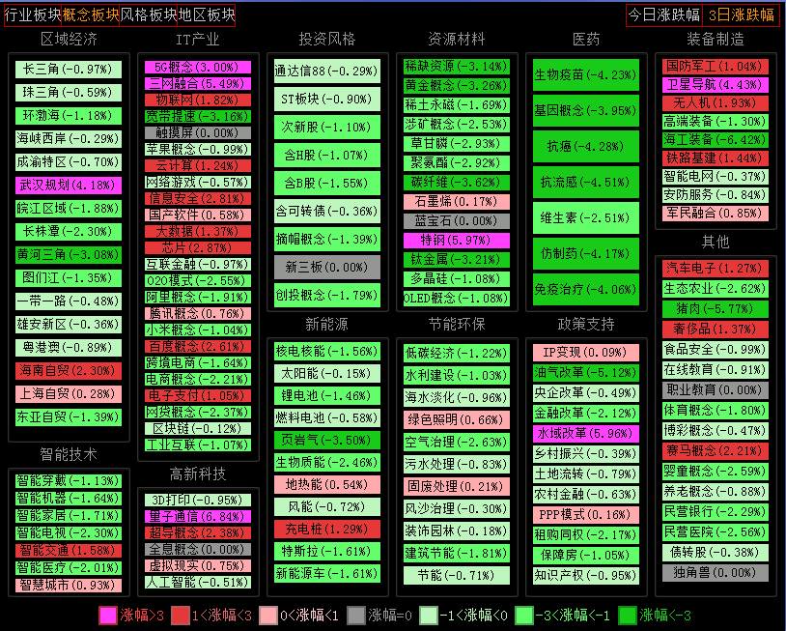
Task: Open the 量子通信 (6.84%) block
Action: [198, 517]
